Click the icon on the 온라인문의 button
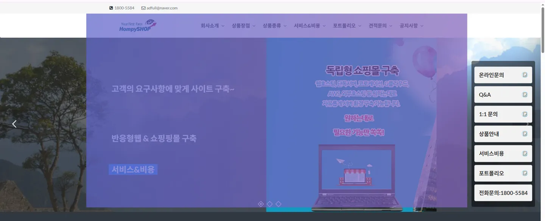 click(525, 75)
